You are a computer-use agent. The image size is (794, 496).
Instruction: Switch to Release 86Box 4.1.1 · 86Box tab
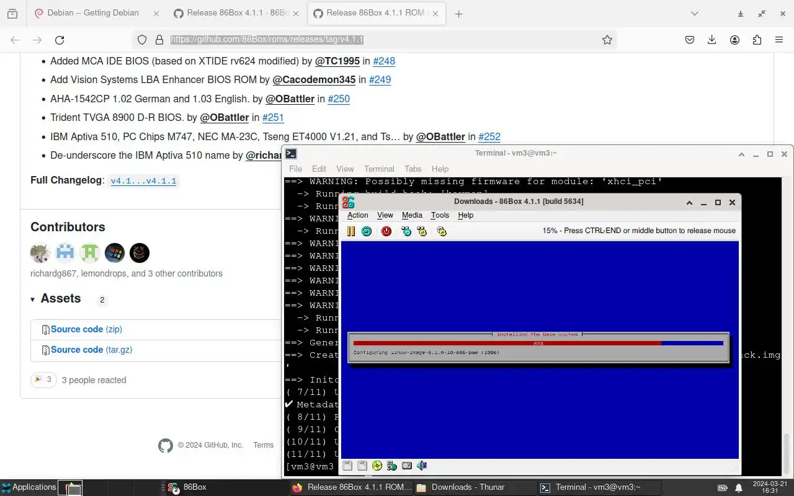coord(236,13)
